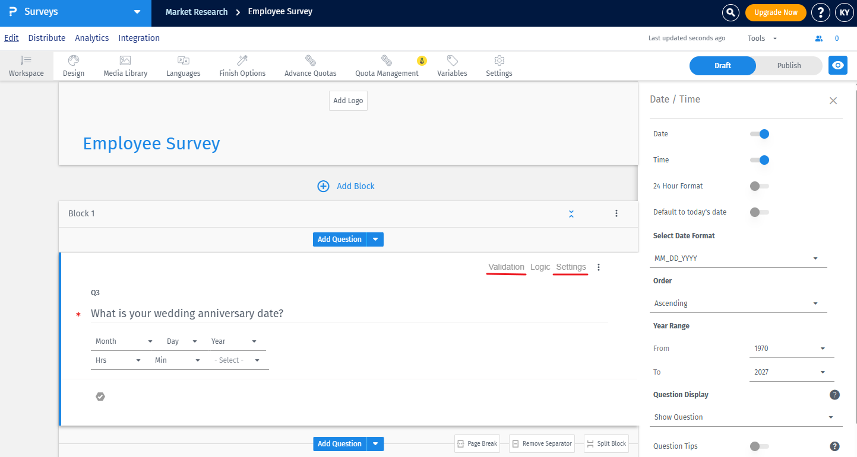Open the Workspace toolbar icon

26,66
